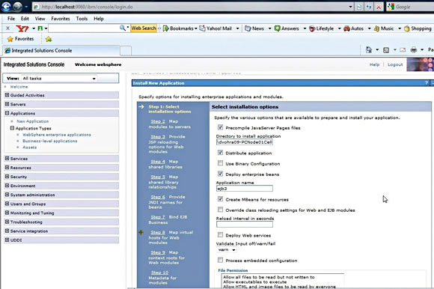Click the Refresh icon beside address bar

[369, 7]
